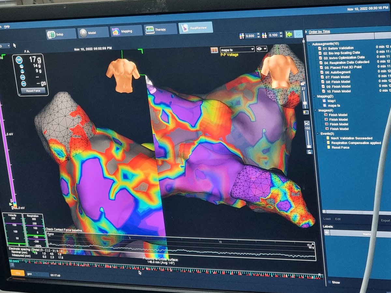Select '04: Respiration Data Collected' segment
This screenshot has height=293, width=391.
pyautogui.click(x=346, y=62)
